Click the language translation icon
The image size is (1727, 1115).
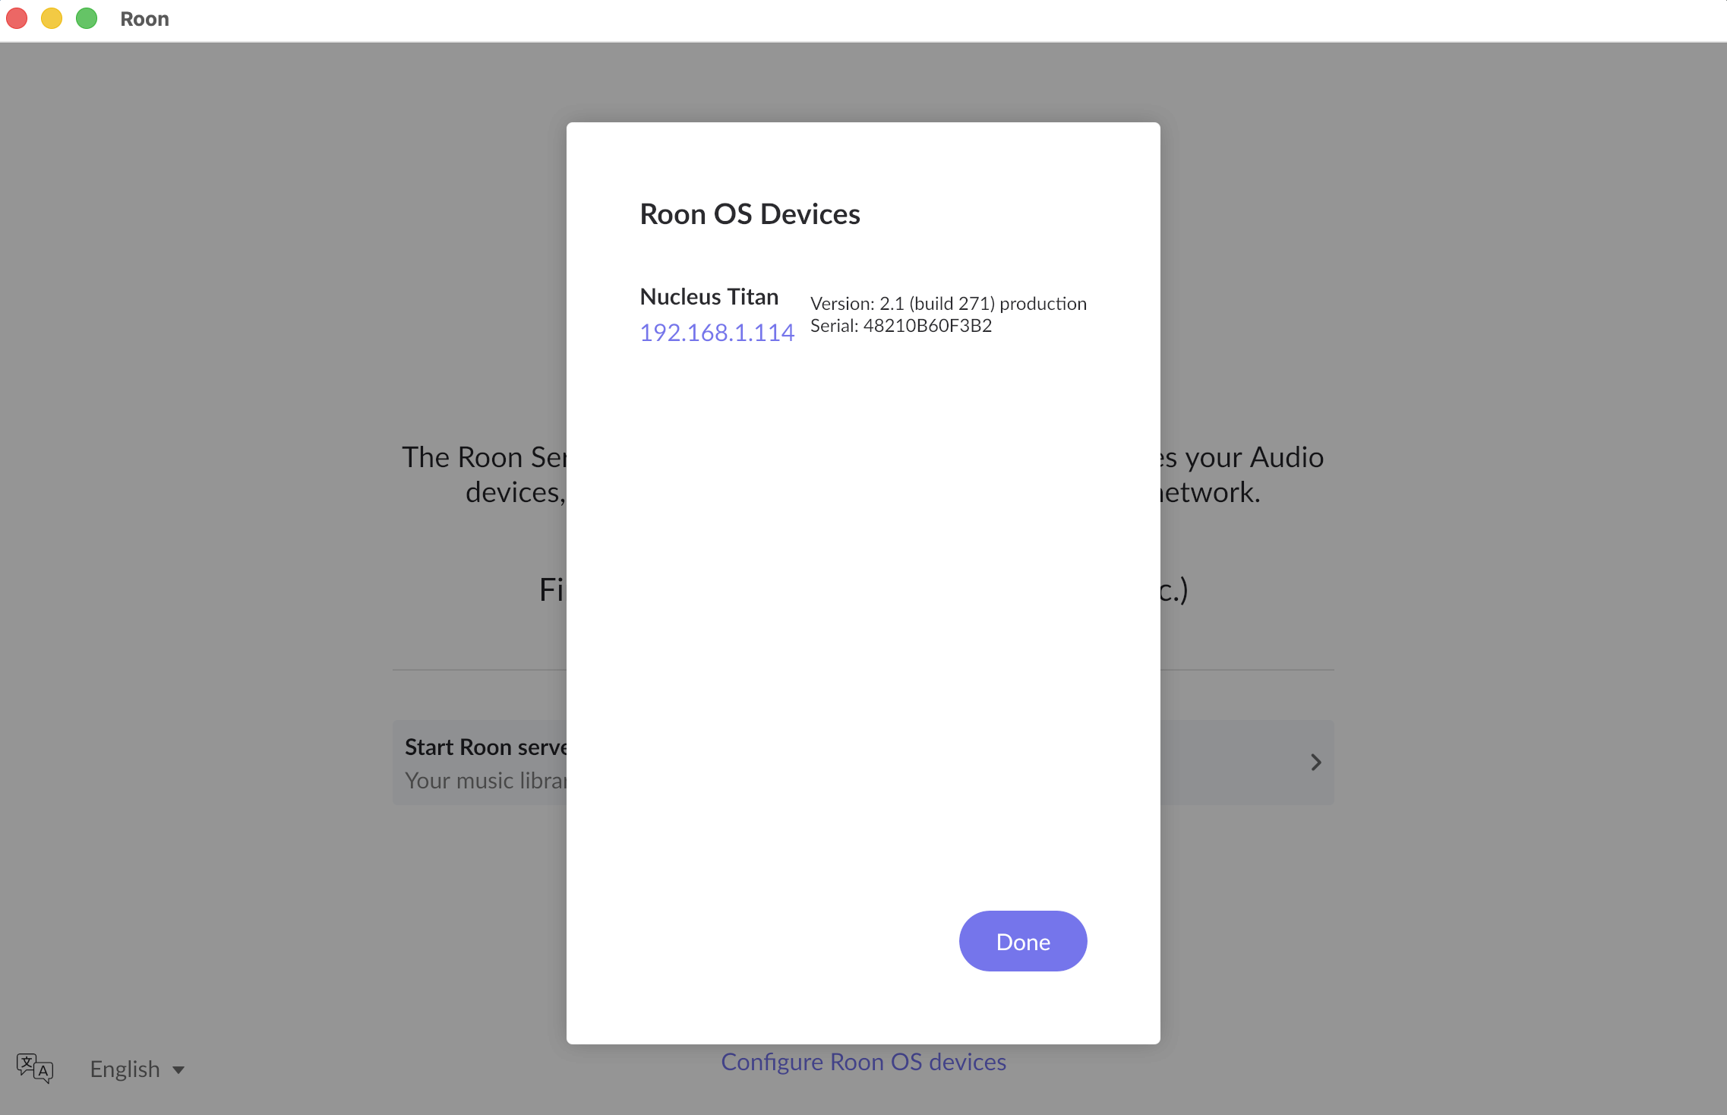pyautogui.click(x=35, y=1069)
